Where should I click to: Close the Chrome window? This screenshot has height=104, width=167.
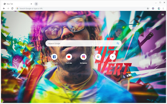click(x=164, y=3)
